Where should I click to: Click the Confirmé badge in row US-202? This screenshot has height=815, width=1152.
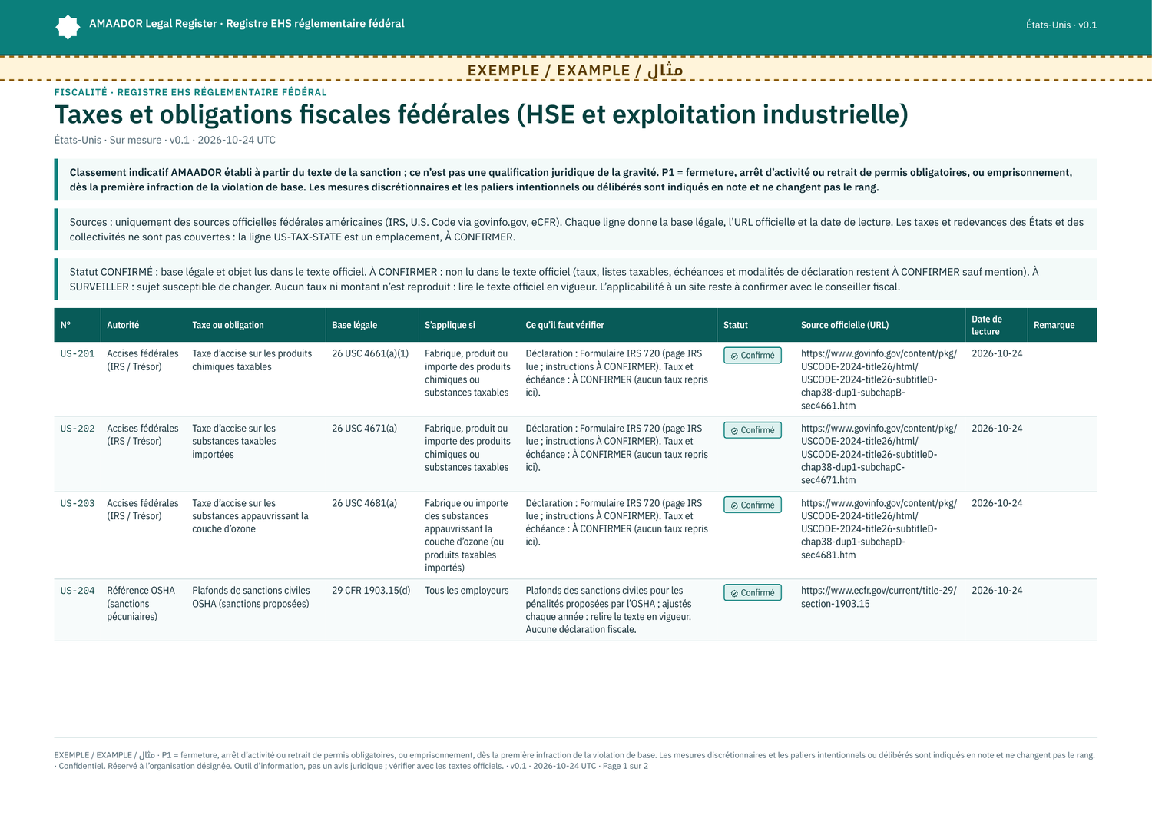[753, 430]
